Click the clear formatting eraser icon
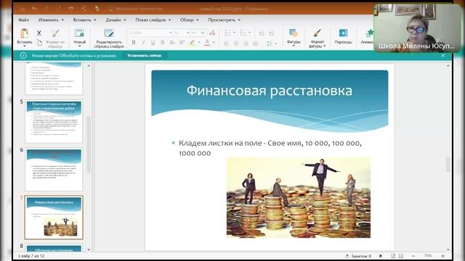Image resolution: width=465 pixels, height=261 pixels. (212, 33)
